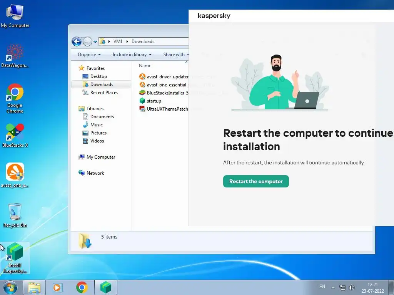Open the Include in library dropdown
394x295 pixels.
[x=132, y=55]
